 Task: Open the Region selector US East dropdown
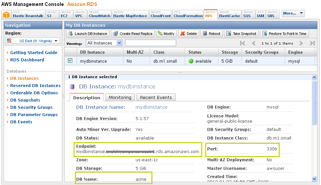pos(33,41)
